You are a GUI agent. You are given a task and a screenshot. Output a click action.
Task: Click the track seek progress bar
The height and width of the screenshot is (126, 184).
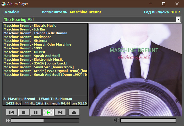[x=45, y=120]
